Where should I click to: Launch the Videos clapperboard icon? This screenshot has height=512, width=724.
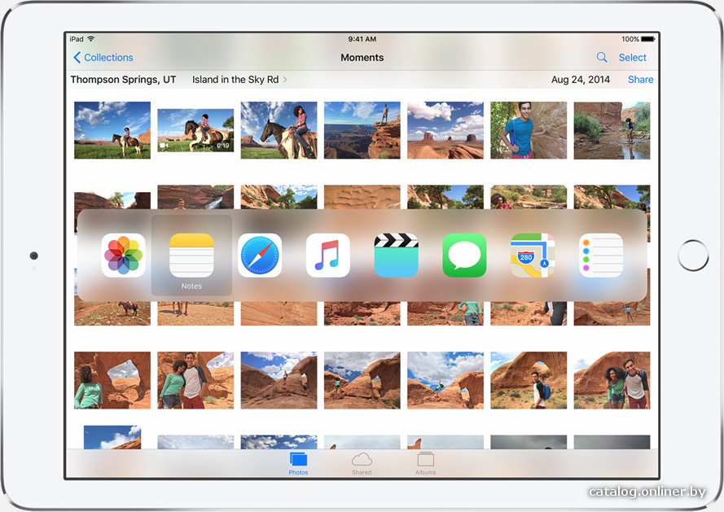[396, 256]
